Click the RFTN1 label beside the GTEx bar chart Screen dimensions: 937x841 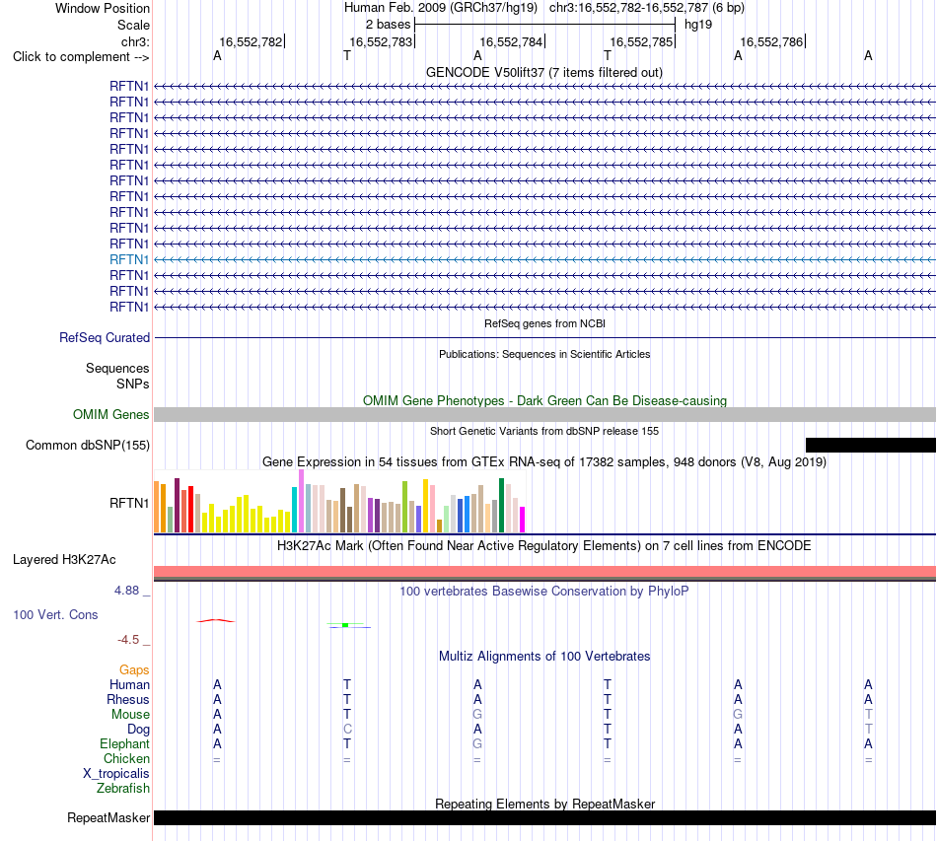[129, 503]
